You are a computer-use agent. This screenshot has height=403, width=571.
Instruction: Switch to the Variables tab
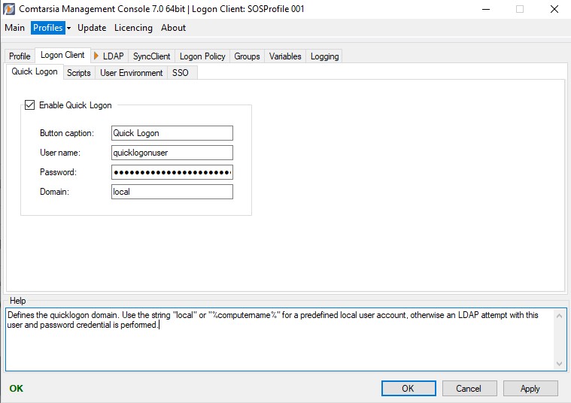(x=285, y=56)
